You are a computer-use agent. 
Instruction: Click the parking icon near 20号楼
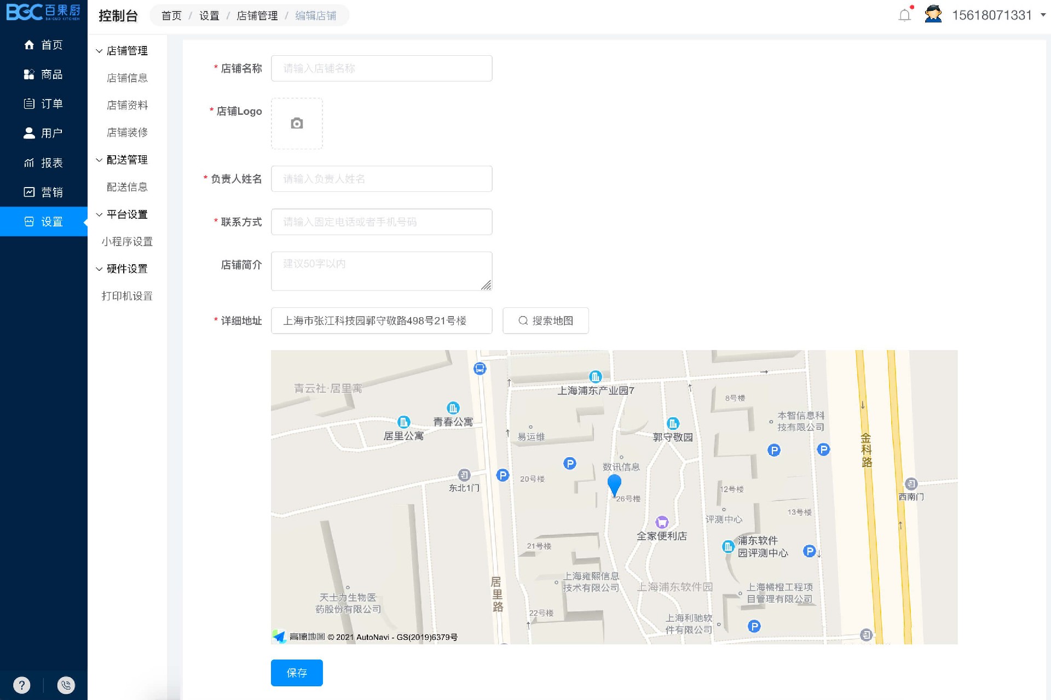tap(570, 463)
